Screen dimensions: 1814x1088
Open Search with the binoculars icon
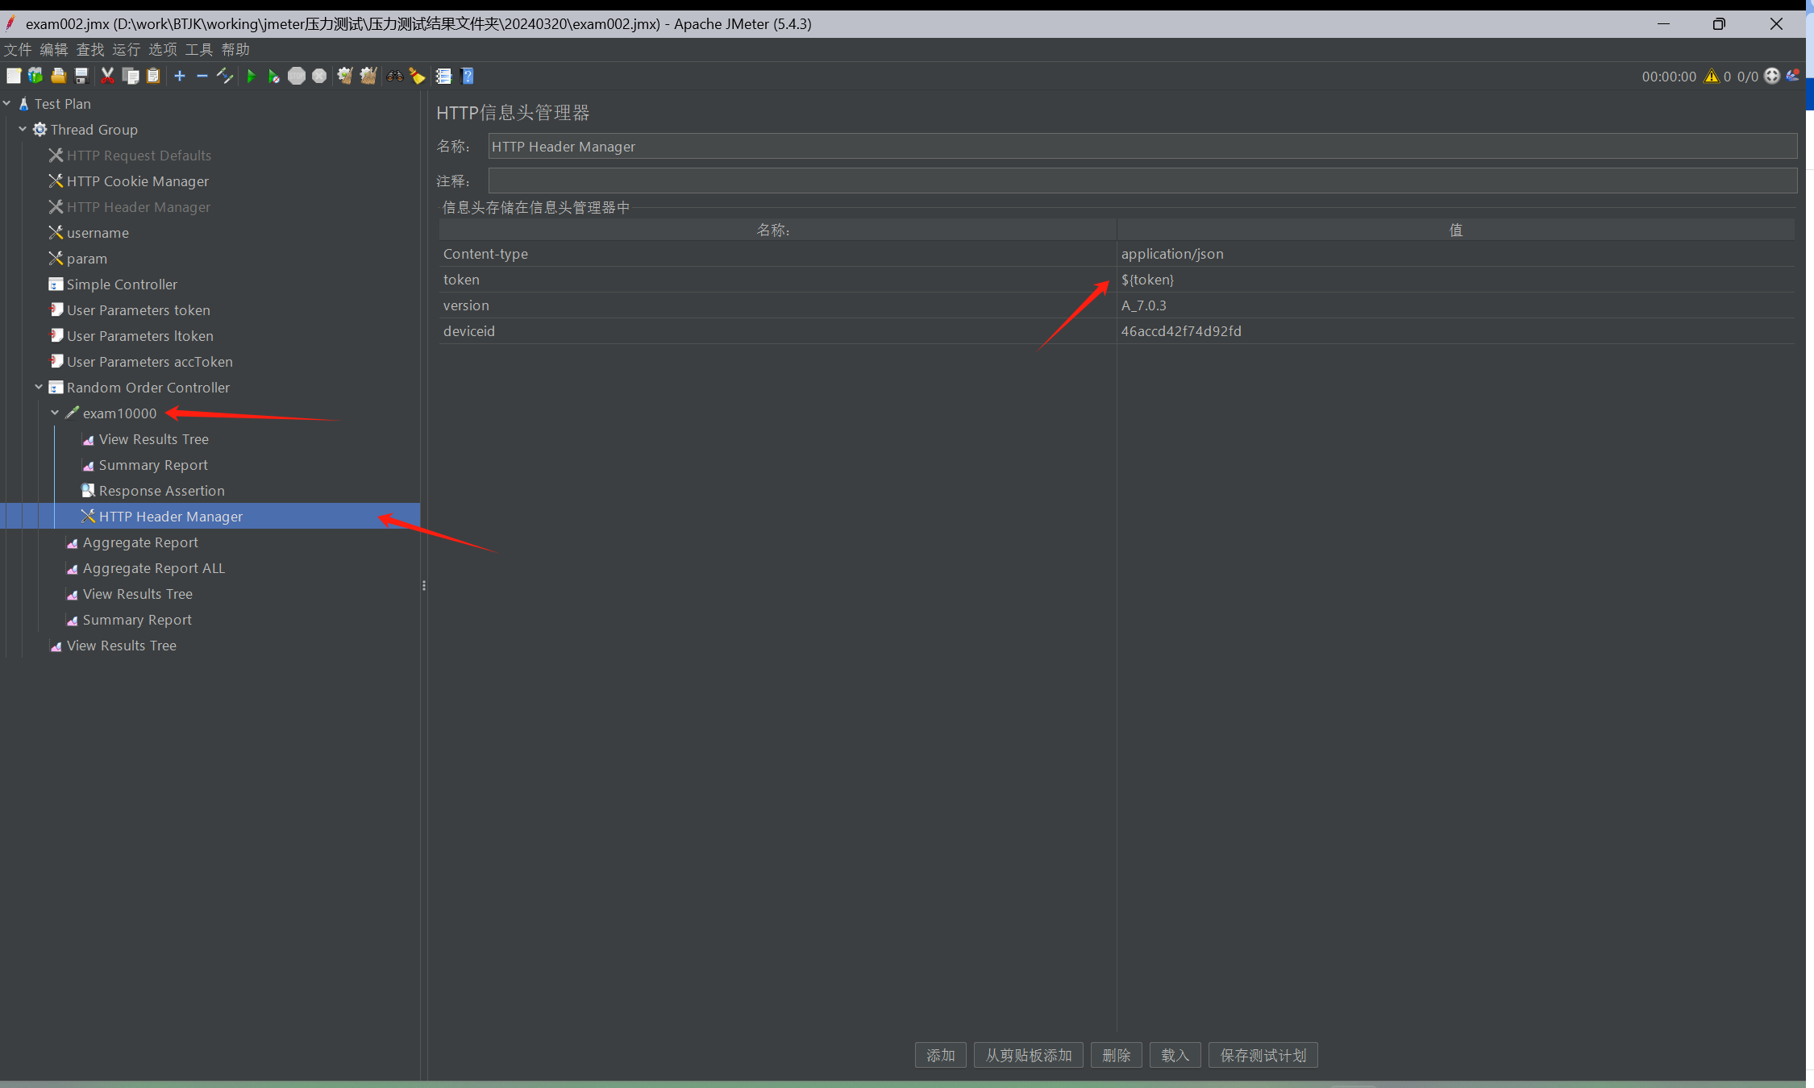pyautogui.click(x=395, y=76)
